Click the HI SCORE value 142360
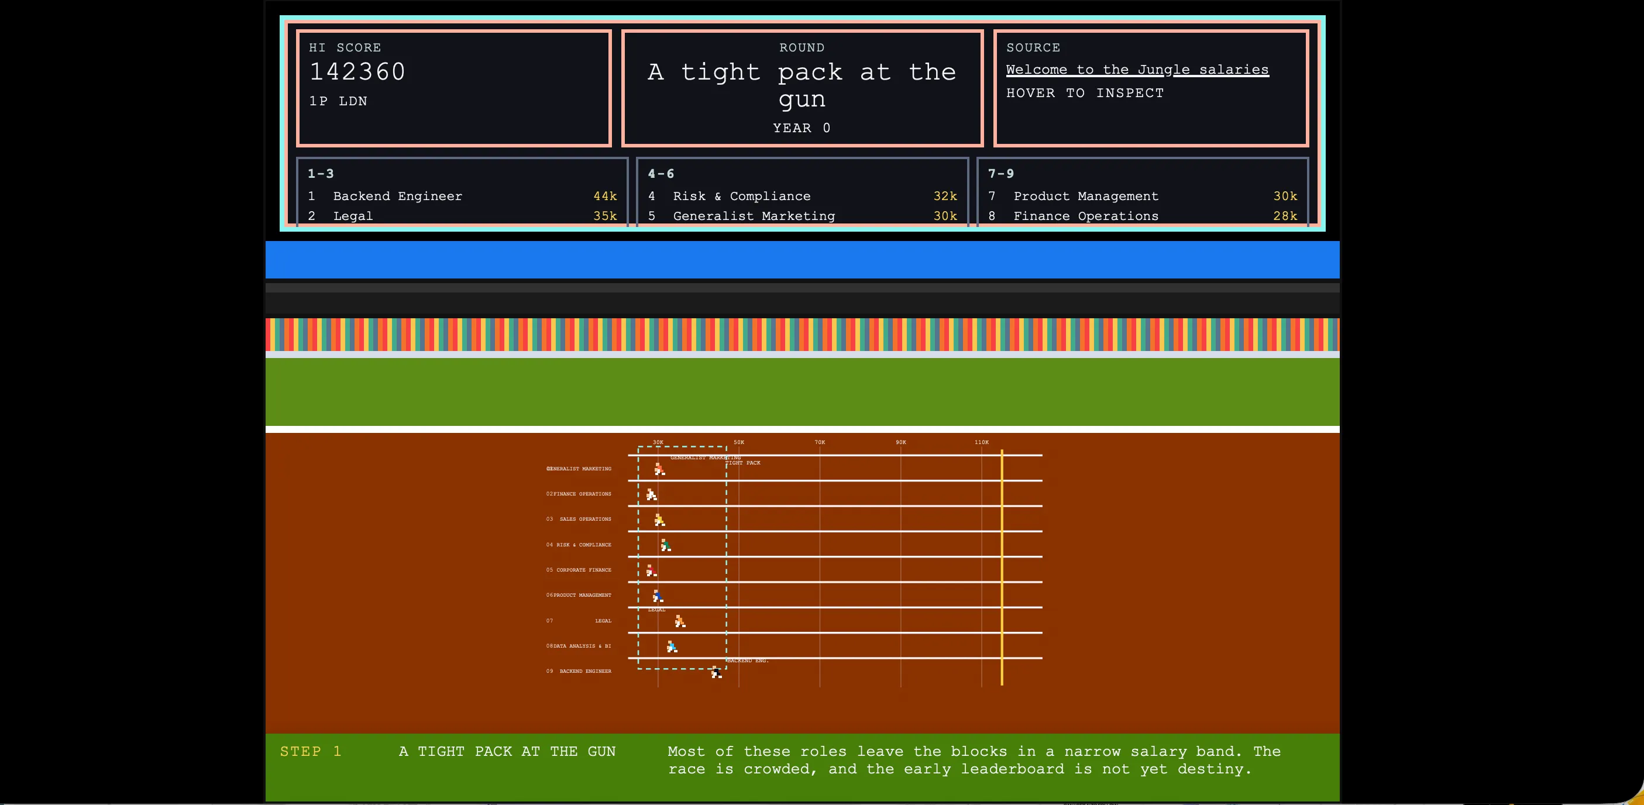Image resolution: width=1644 pixels, height=805 pixels. pos(357,71)
